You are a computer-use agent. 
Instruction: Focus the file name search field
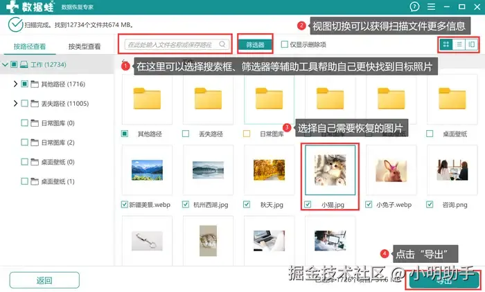[x=177, y=44]
